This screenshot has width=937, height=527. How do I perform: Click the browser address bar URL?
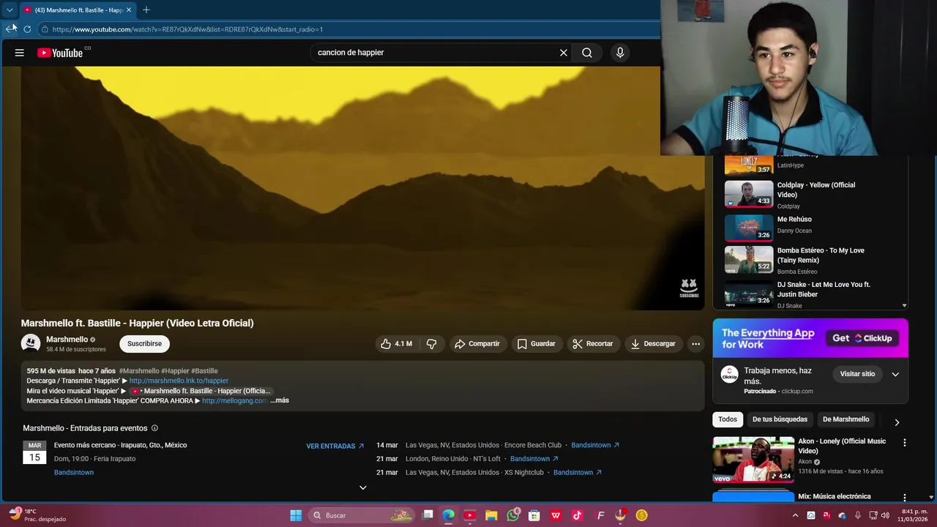(x=187, y=29)
